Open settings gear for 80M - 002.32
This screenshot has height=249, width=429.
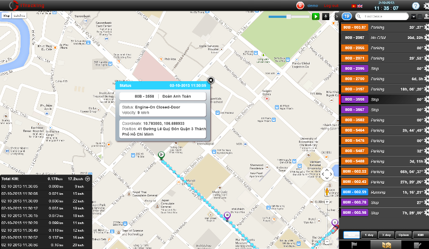click(x=426, y=172)
